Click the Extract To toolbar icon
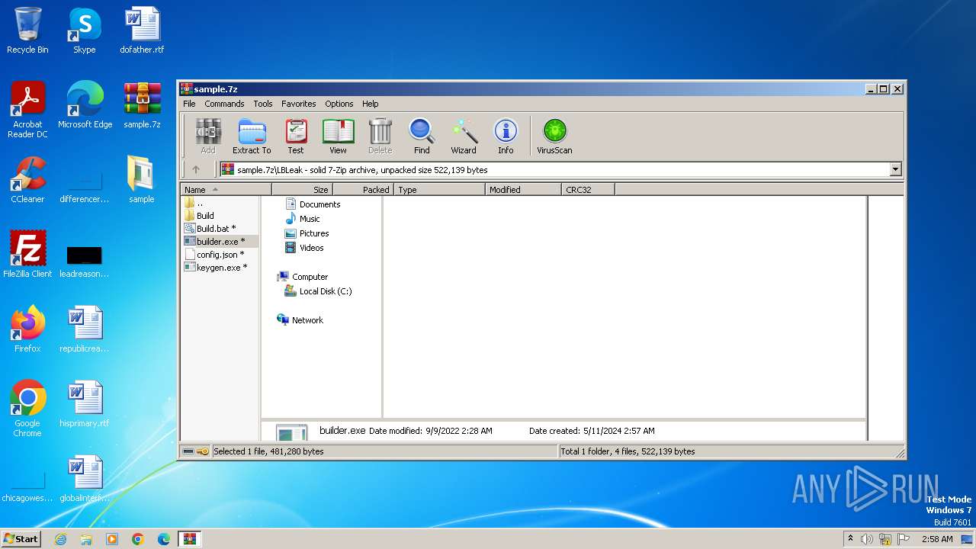 pos(252,136)
